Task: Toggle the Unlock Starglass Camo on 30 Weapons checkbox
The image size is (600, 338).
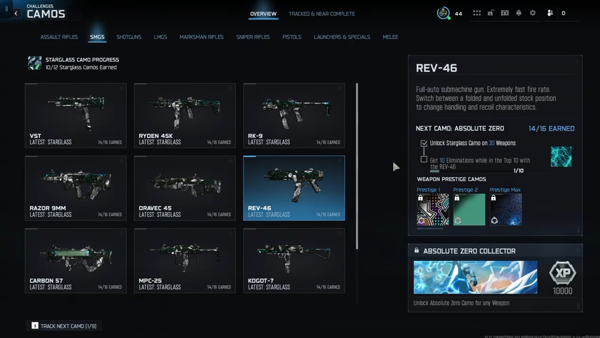Action: (424, 143)
